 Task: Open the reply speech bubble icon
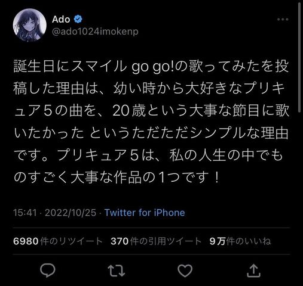[x=48, y=271]
